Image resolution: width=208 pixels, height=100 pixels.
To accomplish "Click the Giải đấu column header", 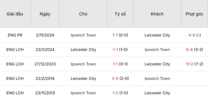I will coord(15,14).
